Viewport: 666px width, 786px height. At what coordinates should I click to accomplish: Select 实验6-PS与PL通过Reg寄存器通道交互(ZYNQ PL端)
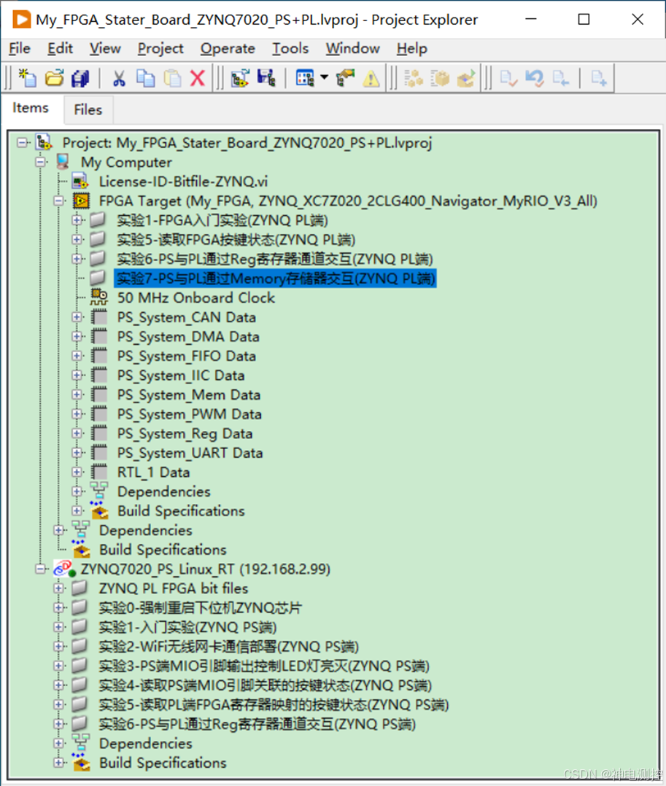click(275, 259)
